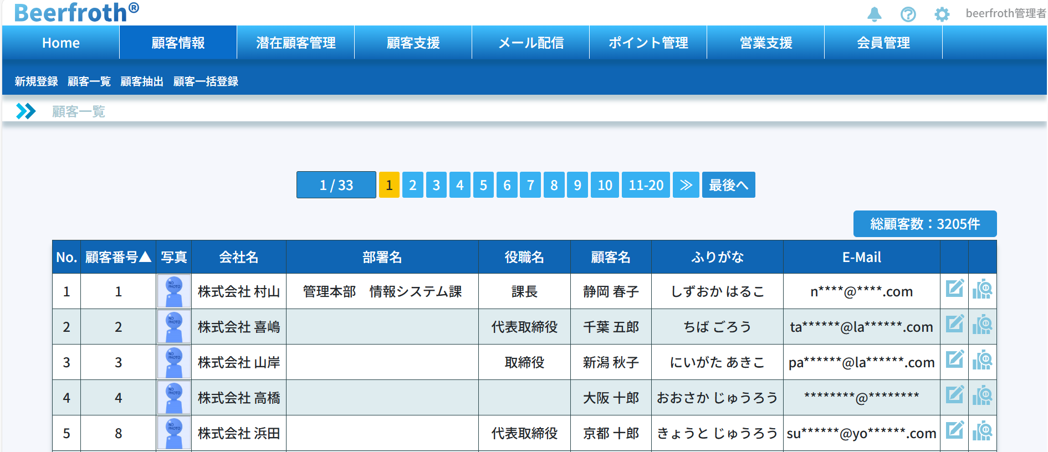Sort by 顧客番号 column header

(118, 257)
